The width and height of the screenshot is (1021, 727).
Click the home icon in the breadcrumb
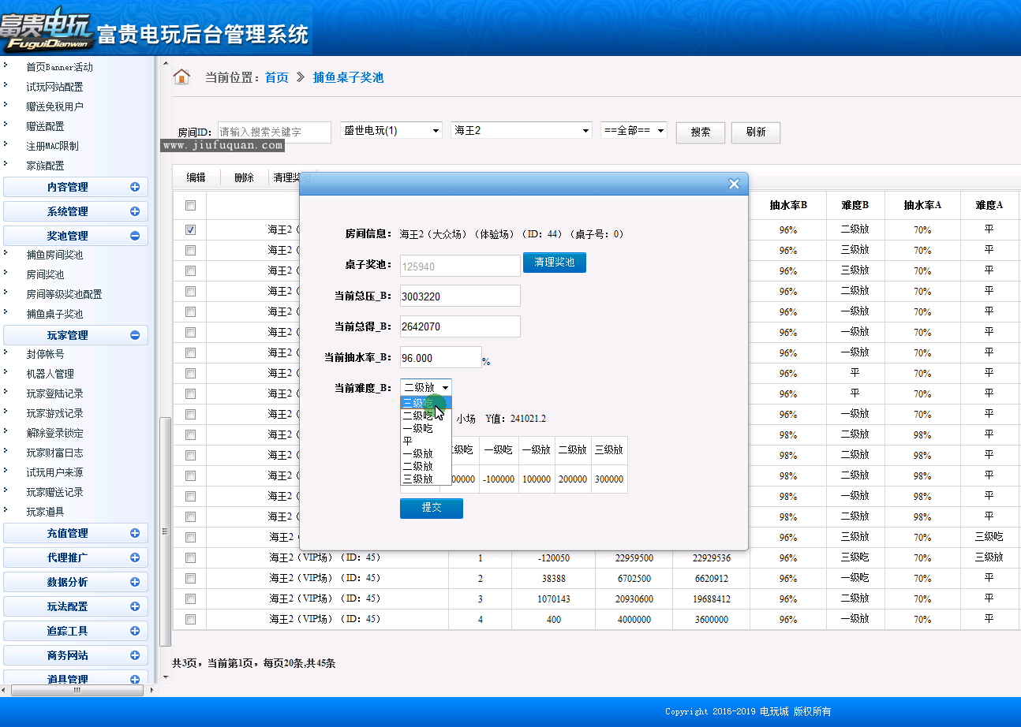(181, 76)
